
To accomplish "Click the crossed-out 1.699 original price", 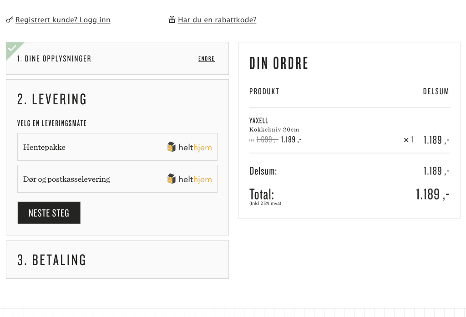I will click(x=266, y=140).
